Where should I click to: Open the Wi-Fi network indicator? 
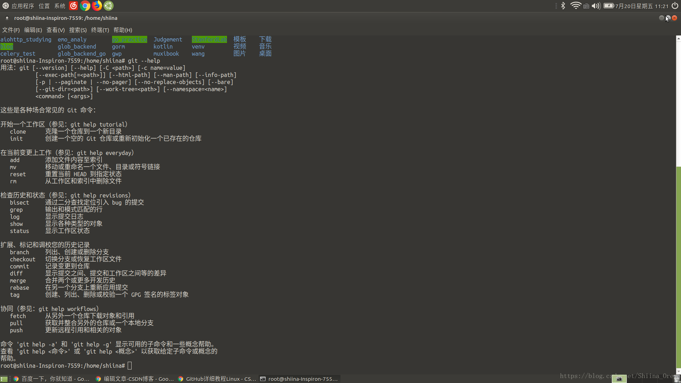[575, 6]
